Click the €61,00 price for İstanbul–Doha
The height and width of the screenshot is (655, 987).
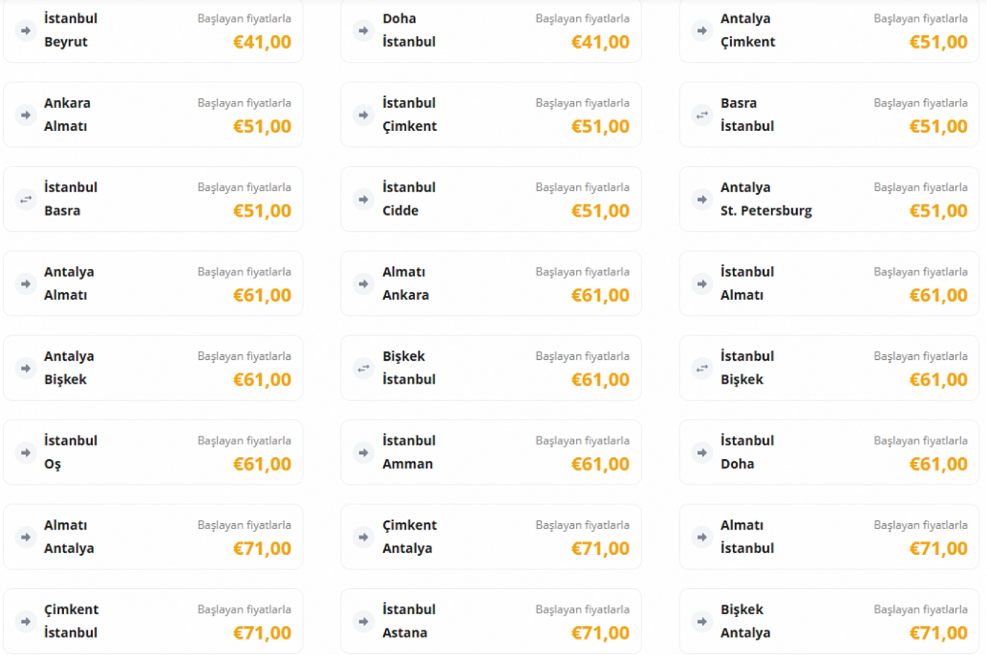[938, 464]
